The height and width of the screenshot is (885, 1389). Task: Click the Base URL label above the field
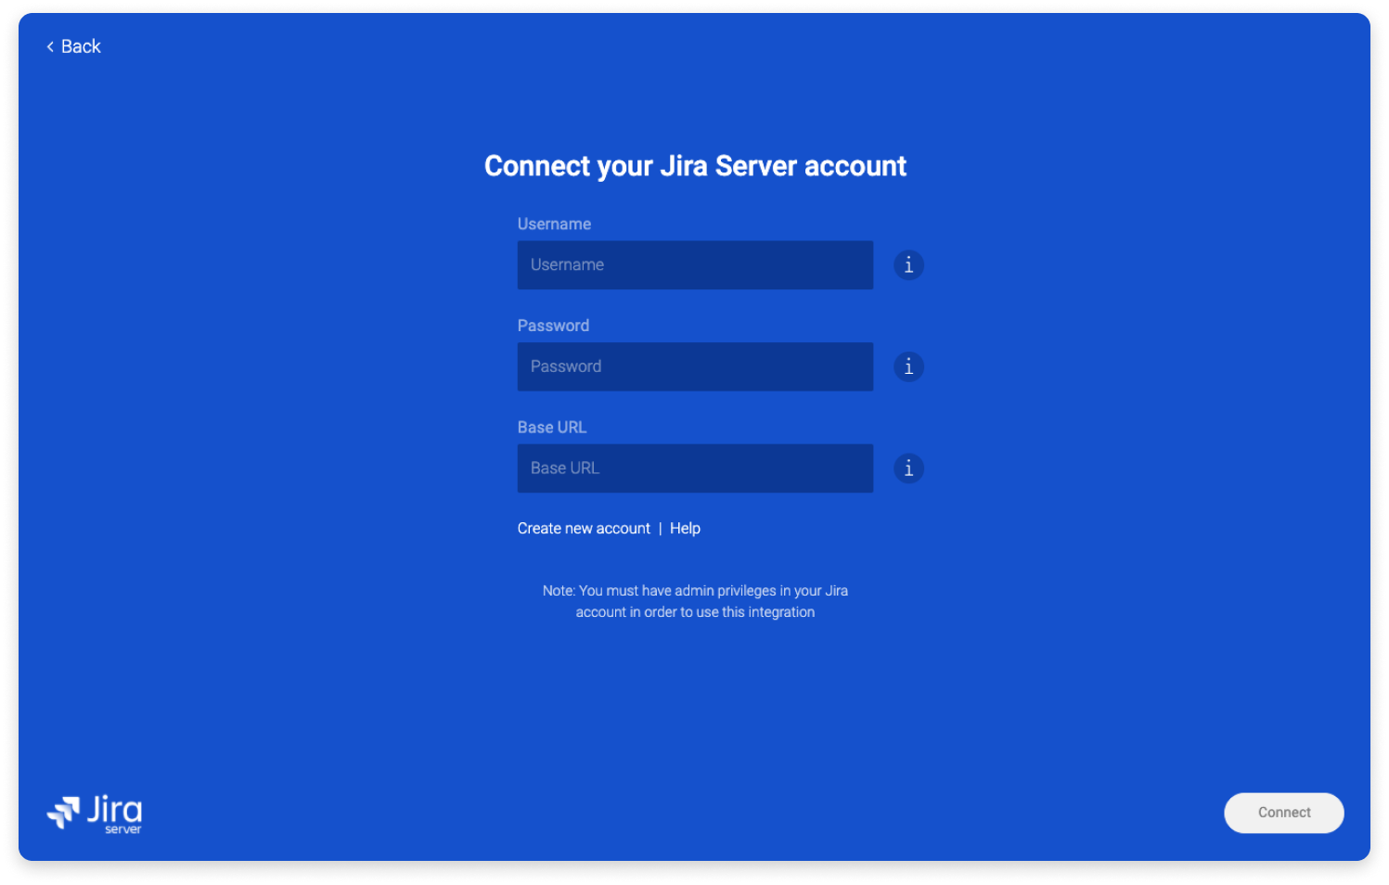pos(552,428)
